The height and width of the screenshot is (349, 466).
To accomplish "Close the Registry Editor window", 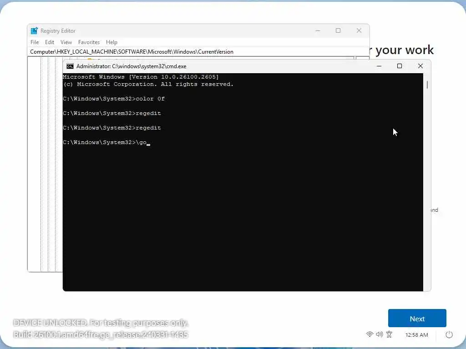I will tap(359, 30).
